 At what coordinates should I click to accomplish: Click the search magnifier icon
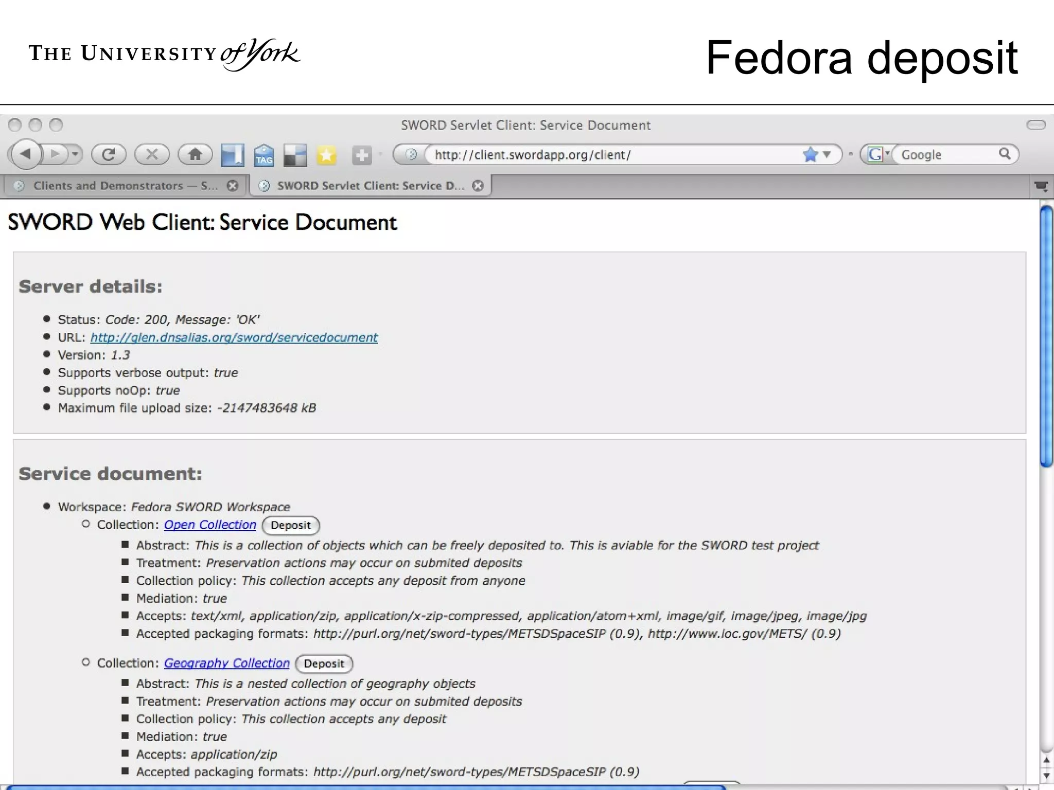1004,154
